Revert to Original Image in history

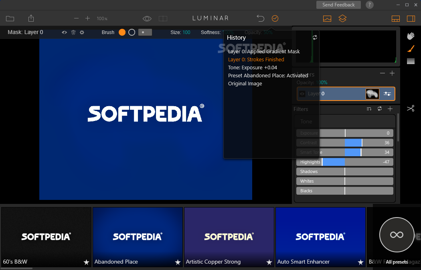point(245,84)
